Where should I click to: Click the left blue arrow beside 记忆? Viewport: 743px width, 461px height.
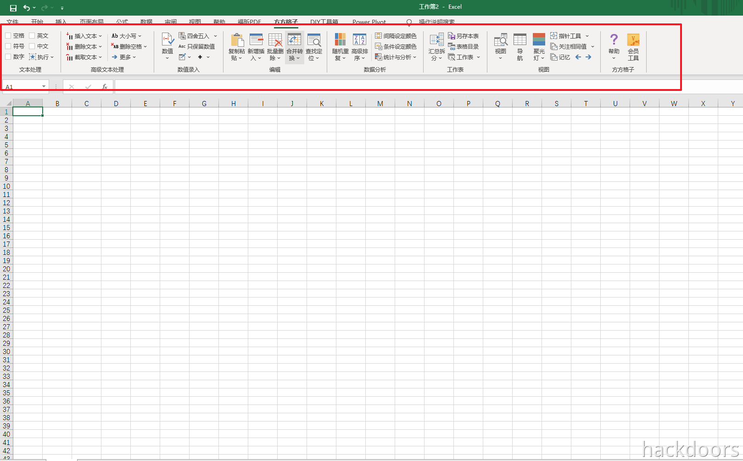point(578,57)
